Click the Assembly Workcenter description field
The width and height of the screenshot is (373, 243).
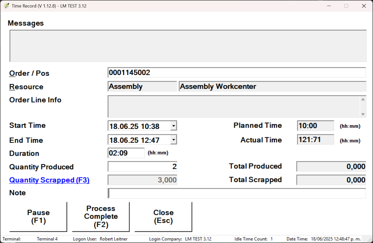coord(272,86)
